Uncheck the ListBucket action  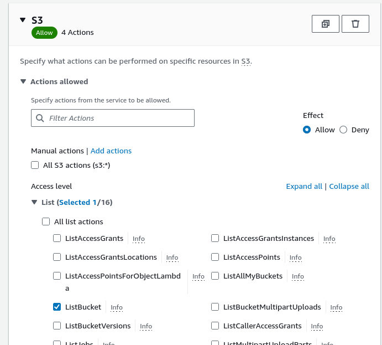click(x=57, y=307)
